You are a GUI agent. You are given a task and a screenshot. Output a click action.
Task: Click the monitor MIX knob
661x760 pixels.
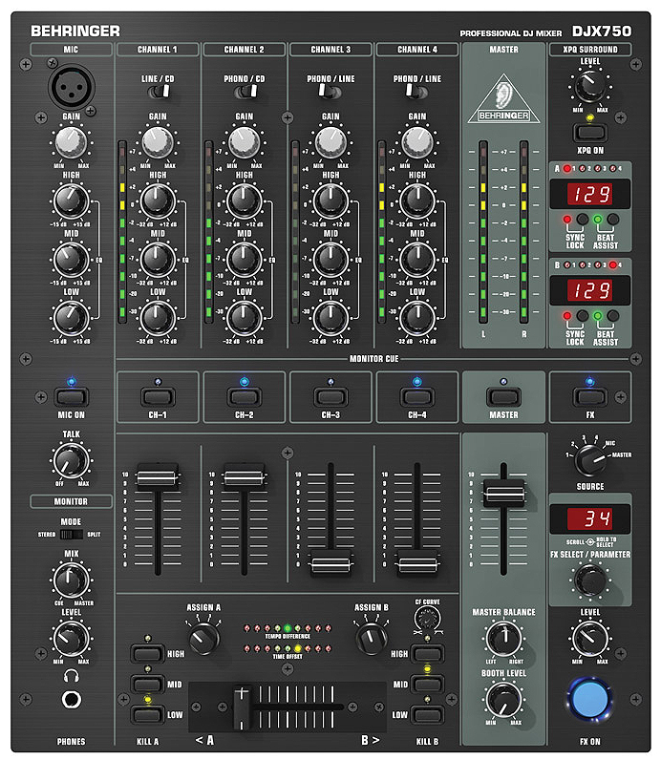tap(71, 581)
